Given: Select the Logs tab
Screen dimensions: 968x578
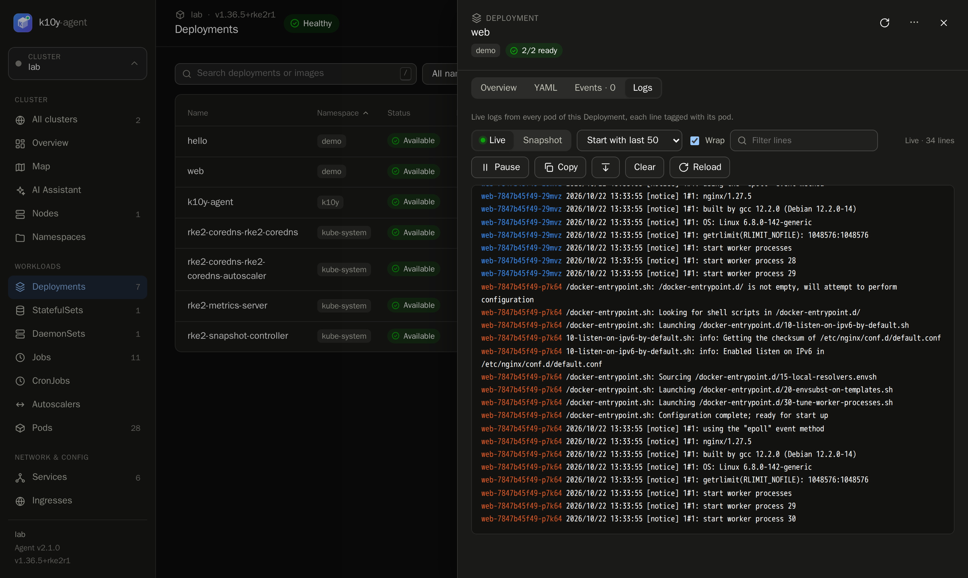Looking at the screenshot, I should point(642,88).
